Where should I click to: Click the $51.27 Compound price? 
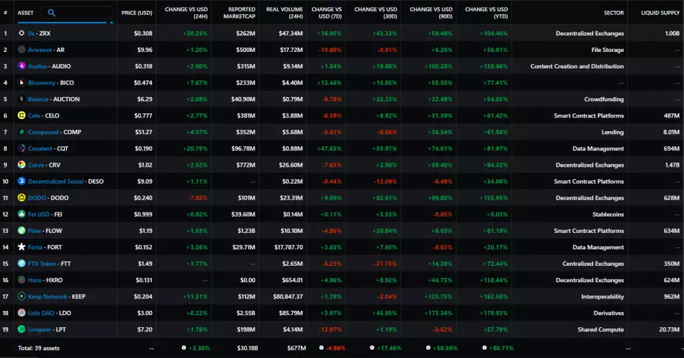coord(144,132)
